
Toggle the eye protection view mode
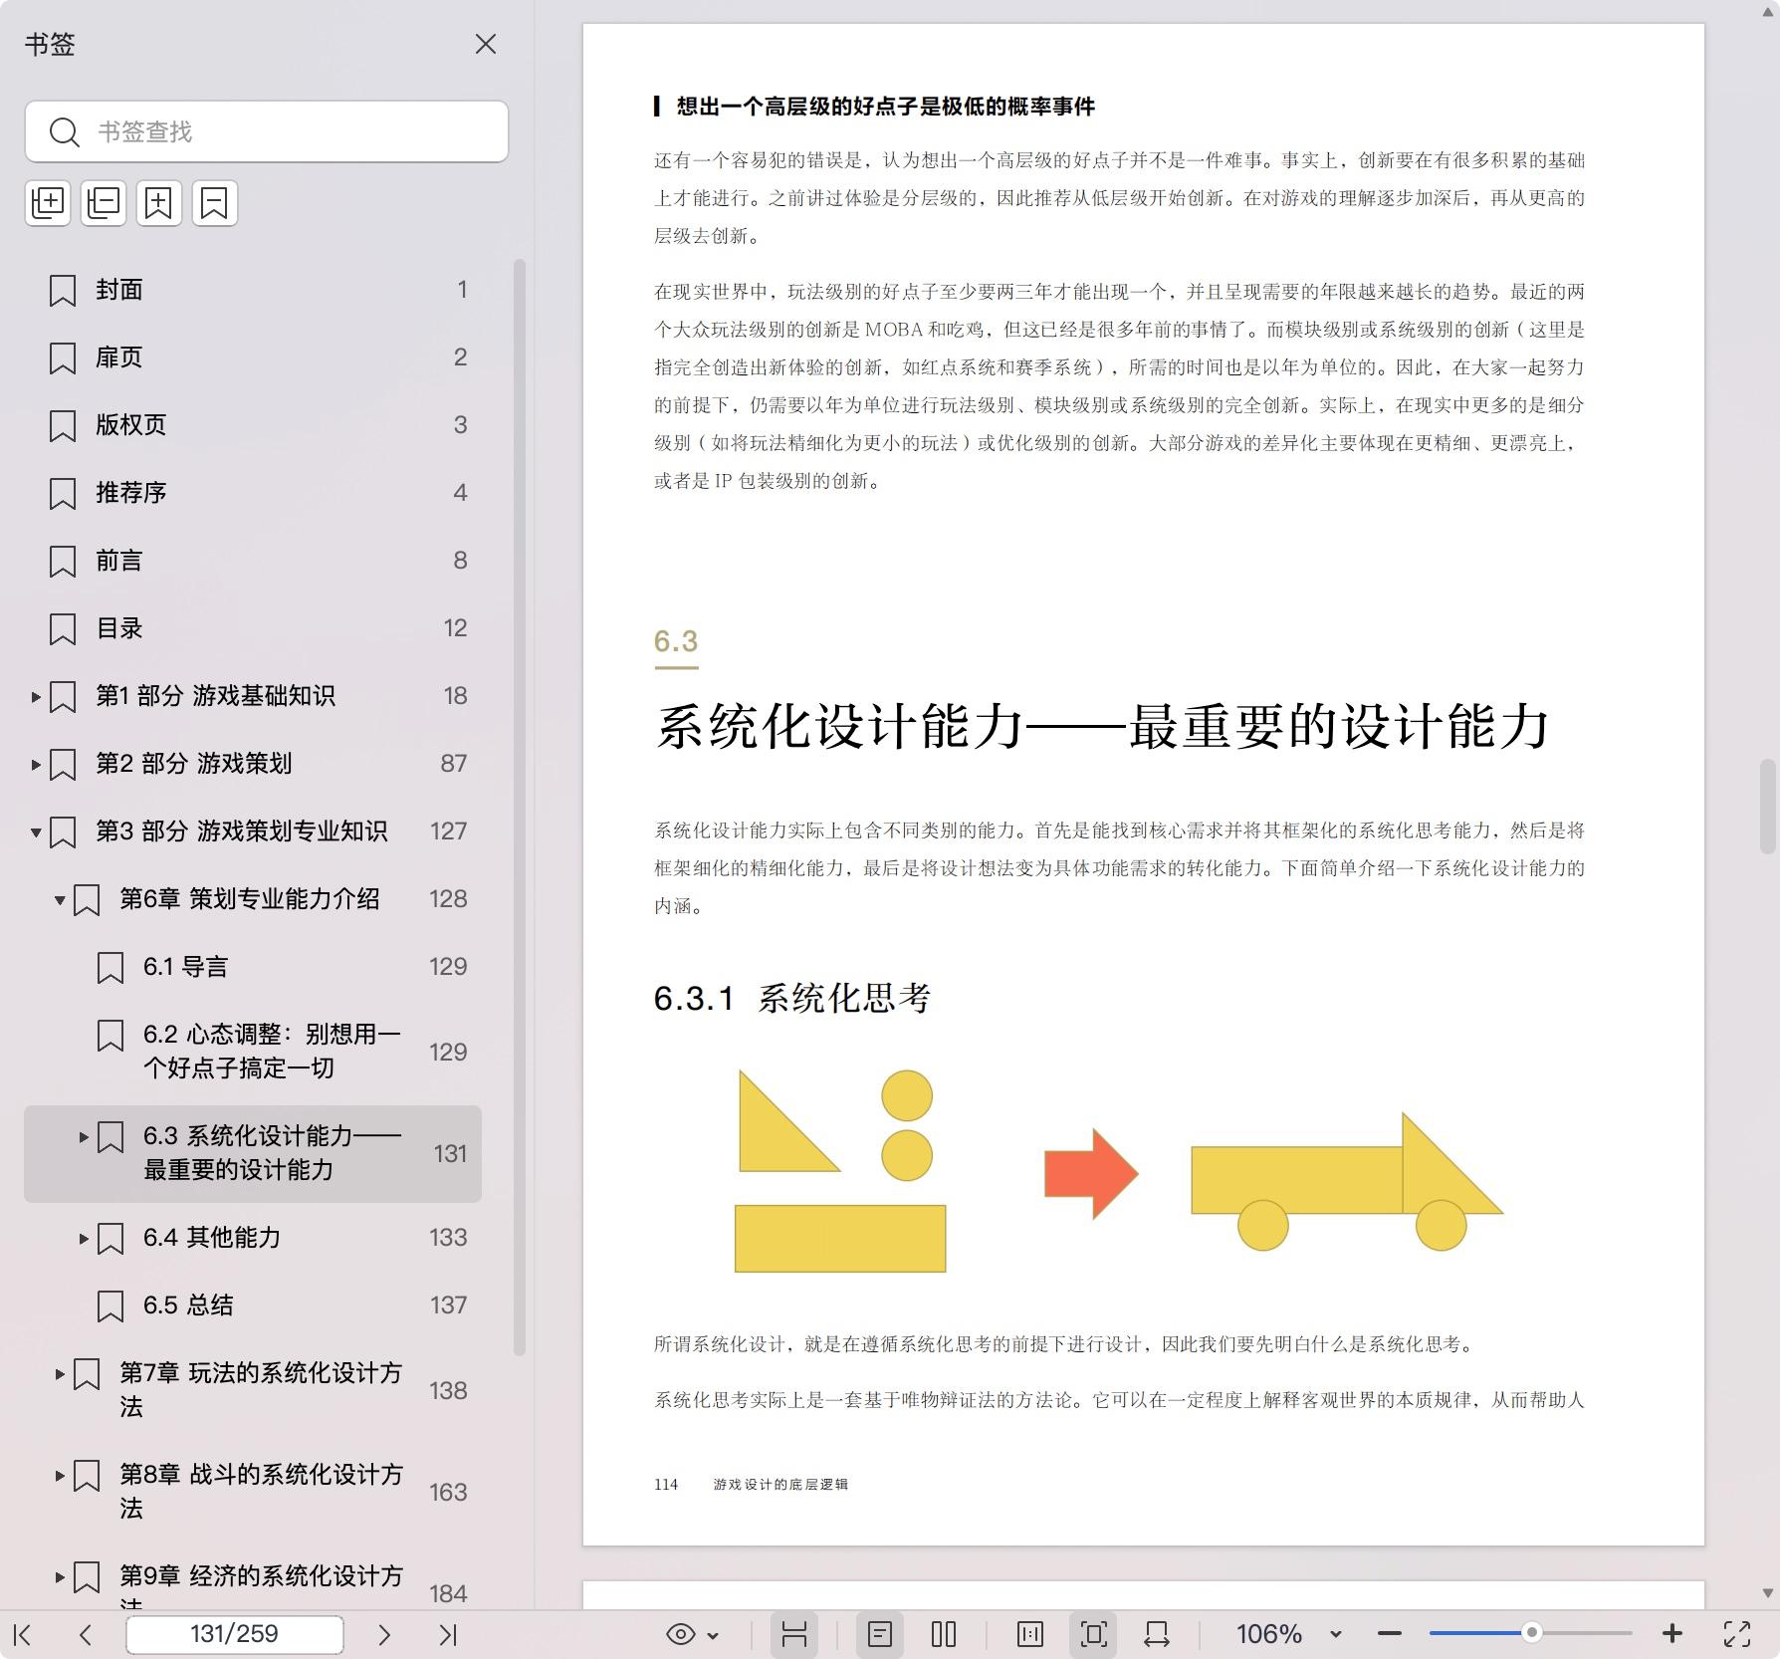coord(681,1634)
